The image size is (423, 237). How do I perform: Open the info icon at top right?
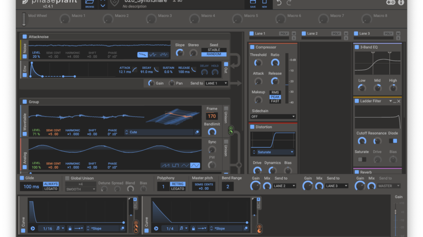(x=401, y=2)
